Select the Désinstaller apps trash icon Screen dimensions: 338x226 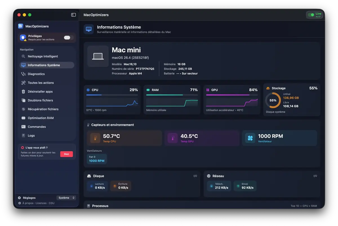(x=24, y=91)
